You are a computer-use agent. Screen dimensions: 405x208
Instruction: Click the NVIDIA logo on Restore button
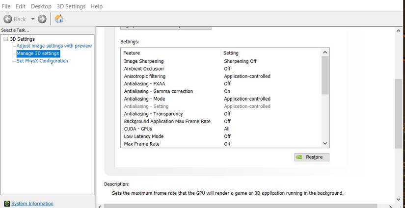tap(299, 157)
